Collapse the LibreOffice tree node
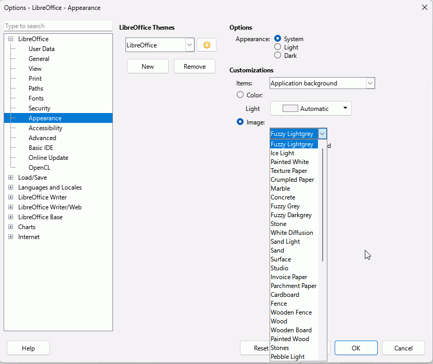The height and width of the screenshot is (364, 433). 10,39
